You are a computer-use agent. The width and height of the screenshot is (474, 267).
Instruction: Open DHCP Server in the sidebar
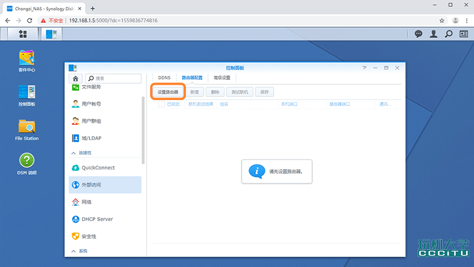(x=97, y=219)
